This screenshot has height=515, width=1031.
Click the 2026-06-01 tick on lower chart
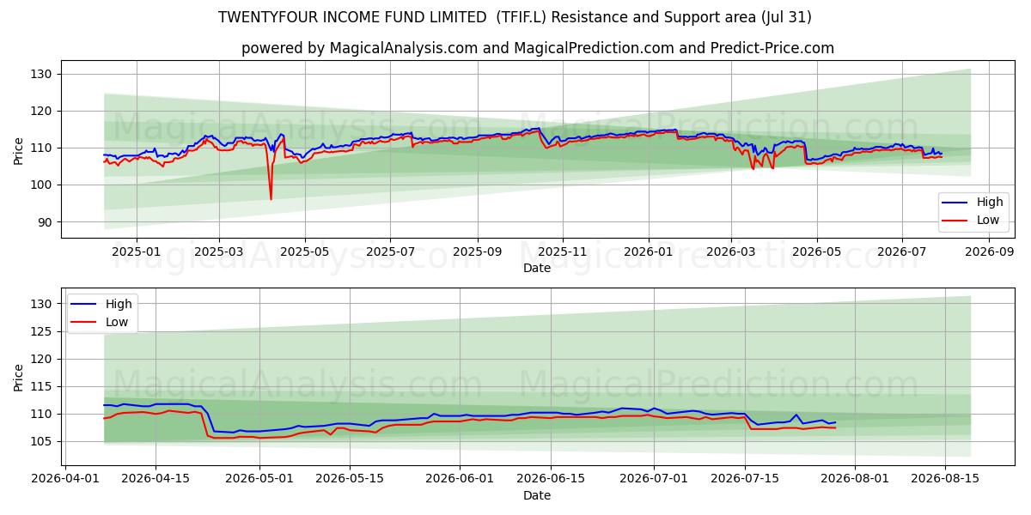[x=460, y=480]
